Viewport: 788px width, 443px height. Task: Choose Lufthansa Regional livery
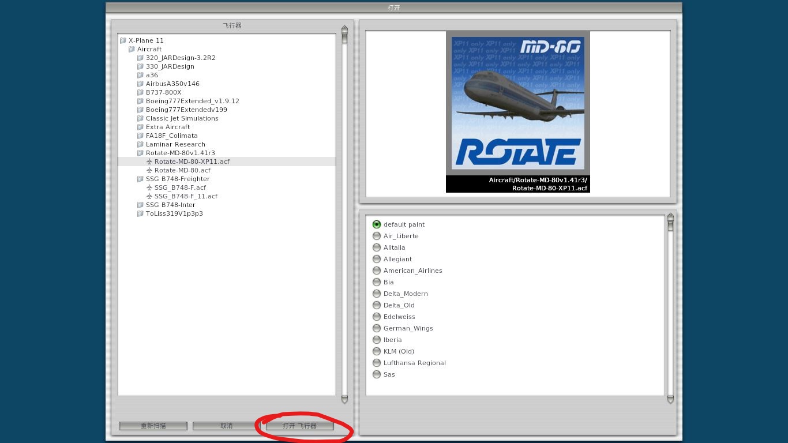[377, 363]
